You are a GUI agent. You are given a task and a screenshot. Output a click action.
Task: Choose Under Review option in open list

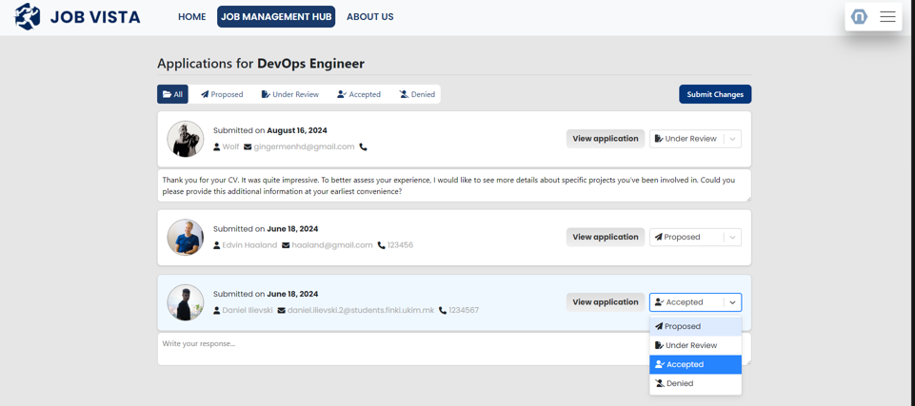point(695,345)
